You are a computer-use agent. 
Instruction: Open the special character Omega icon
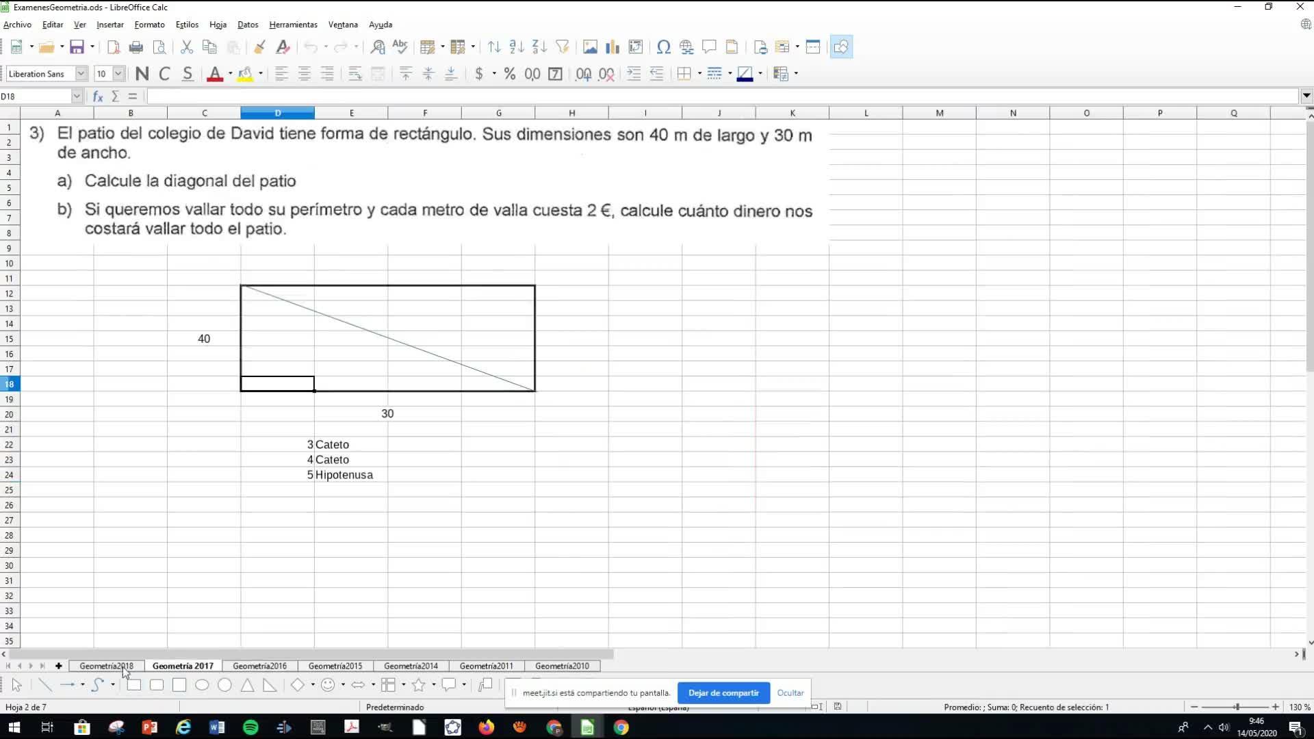click(x=663, y=47)
